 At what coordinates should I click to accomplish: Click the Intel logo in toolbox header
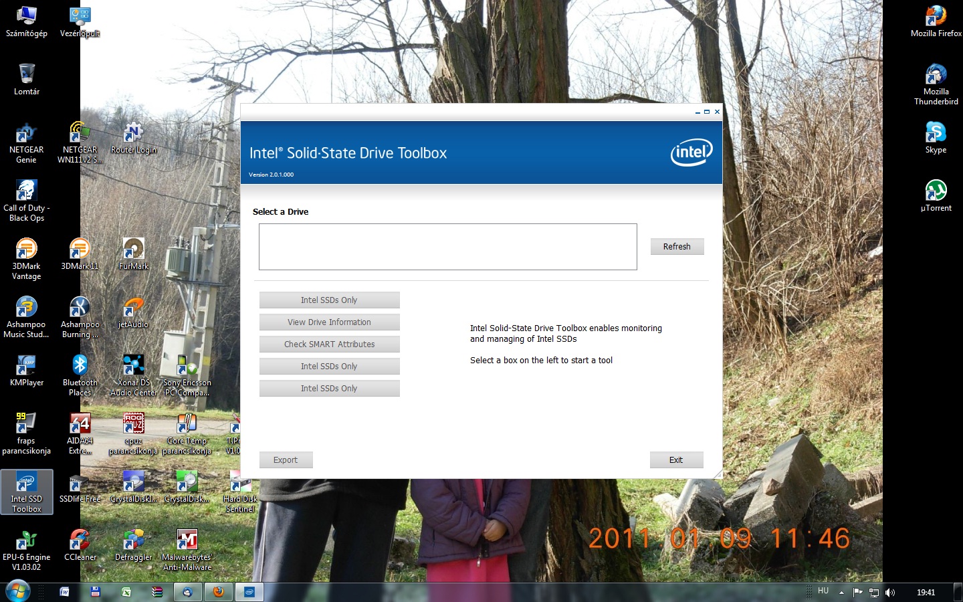[691, 153]
